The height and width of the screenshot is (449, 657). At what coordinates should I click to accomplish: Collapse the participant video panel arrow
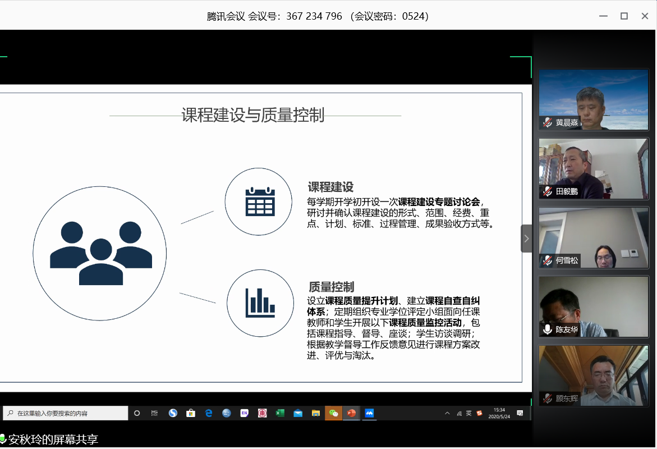pos(526,239)
